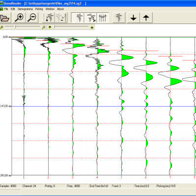Click the SismaReader title bar app icon
The width and height of the screenshot is (196, 196).
pyautogui.click(x=1, y=3)
